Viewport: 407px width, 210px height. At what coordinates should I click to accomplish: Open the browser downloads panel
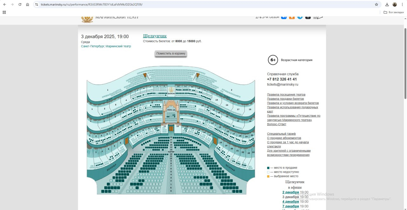coord(387,4)
